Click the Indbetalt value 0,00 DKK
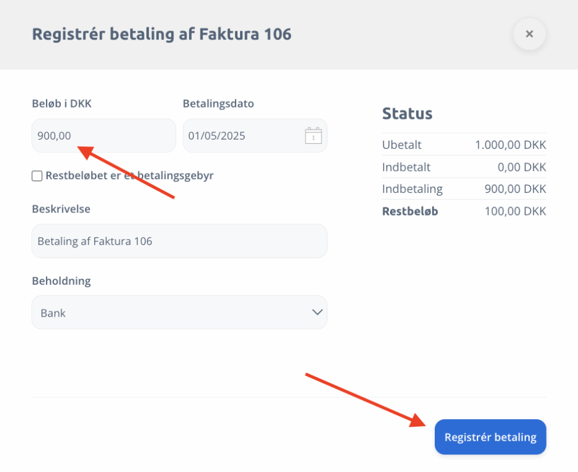The image size is (578, 472). coord(521,167)
